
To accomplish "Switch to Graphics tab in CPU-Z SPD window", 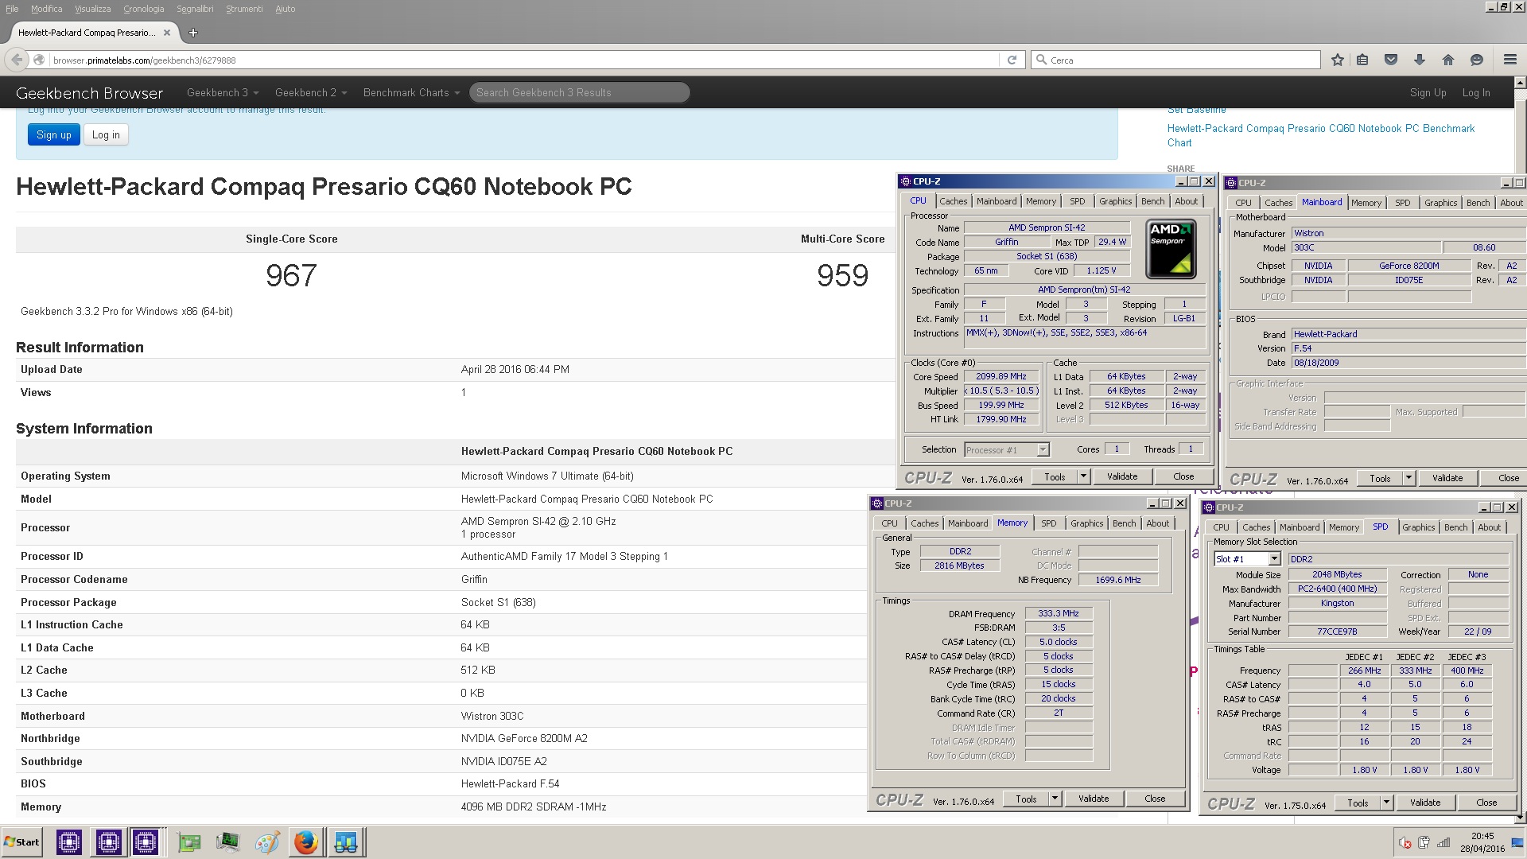I will click(1418, 527).
